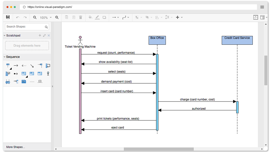Click the search magnifier in Search Shapes
Screen dimensions: 271x152
tap(46, 27)
